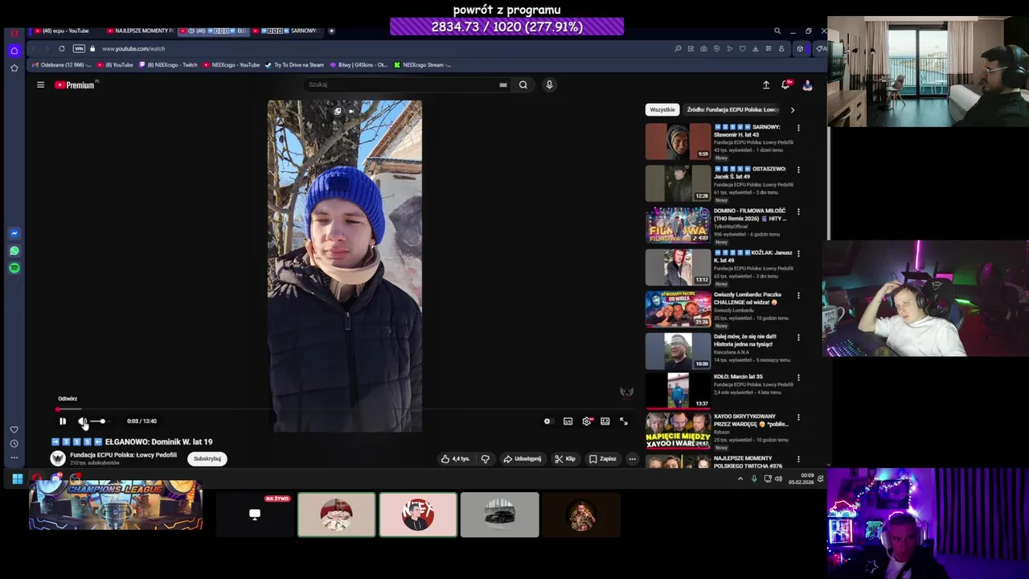Save video with Zapisz button
The height and width of the screenshot is (579, 1029).
click(603, 458)
